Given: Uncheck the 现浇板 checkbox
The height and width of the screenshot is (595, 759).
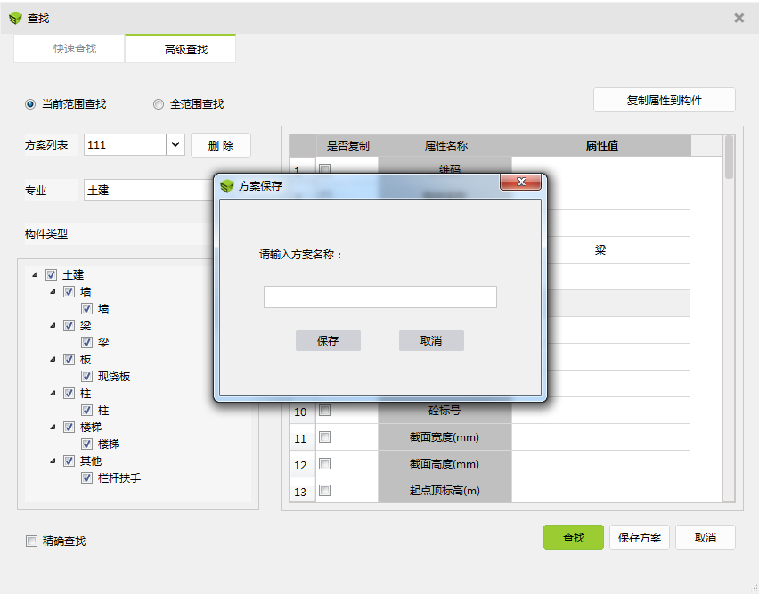Looking at the screenshot, I should (x=86, y=376).
